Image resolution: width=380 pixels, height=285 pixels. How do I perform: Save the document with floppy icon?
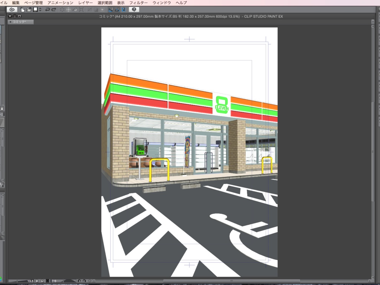tap(35, 9)
